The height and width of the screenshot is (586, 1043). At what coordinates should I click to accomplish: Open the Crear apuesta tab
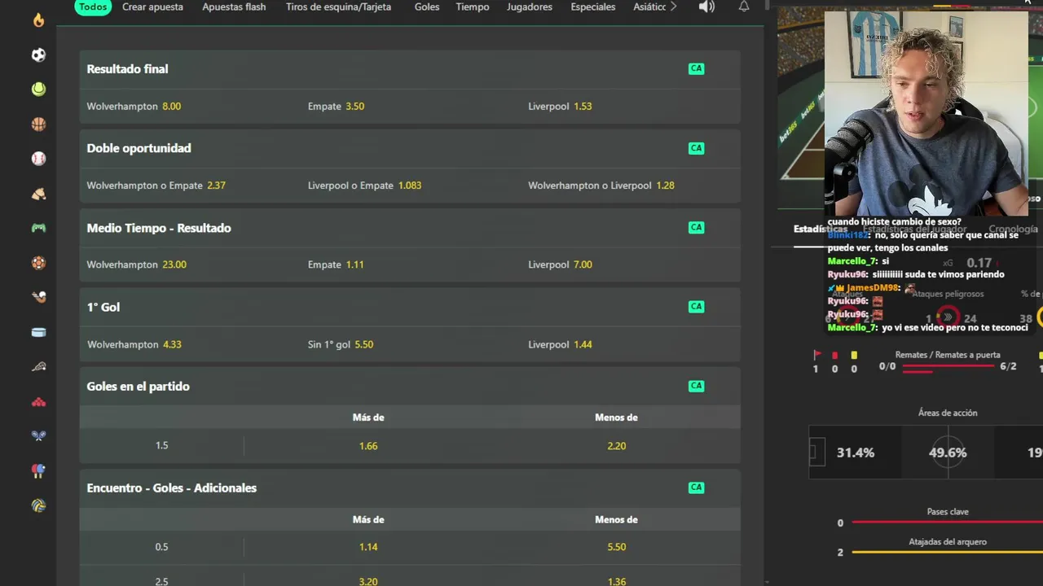(152, 7)
